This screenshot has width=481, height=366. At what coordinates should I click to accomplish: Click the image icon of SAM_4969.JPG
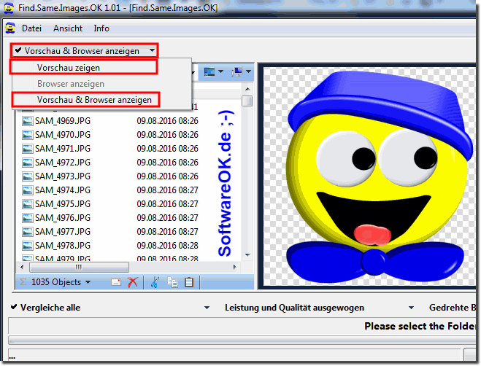click(x=27, y=121)
